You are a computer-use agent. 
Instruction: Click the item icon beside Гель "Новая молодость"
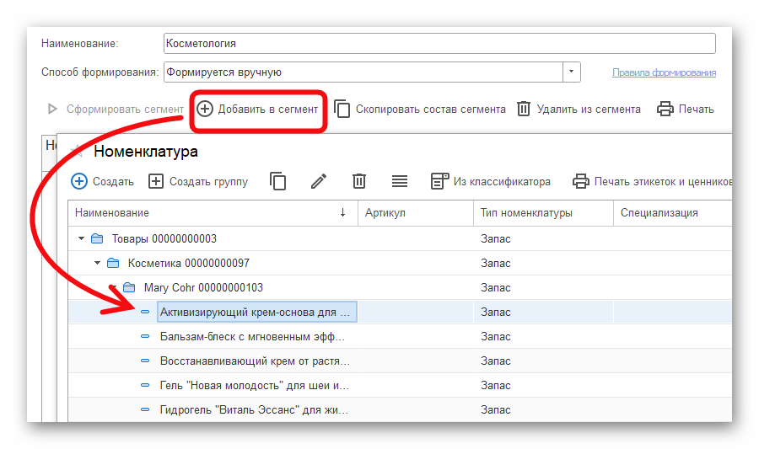click(x=145, y=385)
